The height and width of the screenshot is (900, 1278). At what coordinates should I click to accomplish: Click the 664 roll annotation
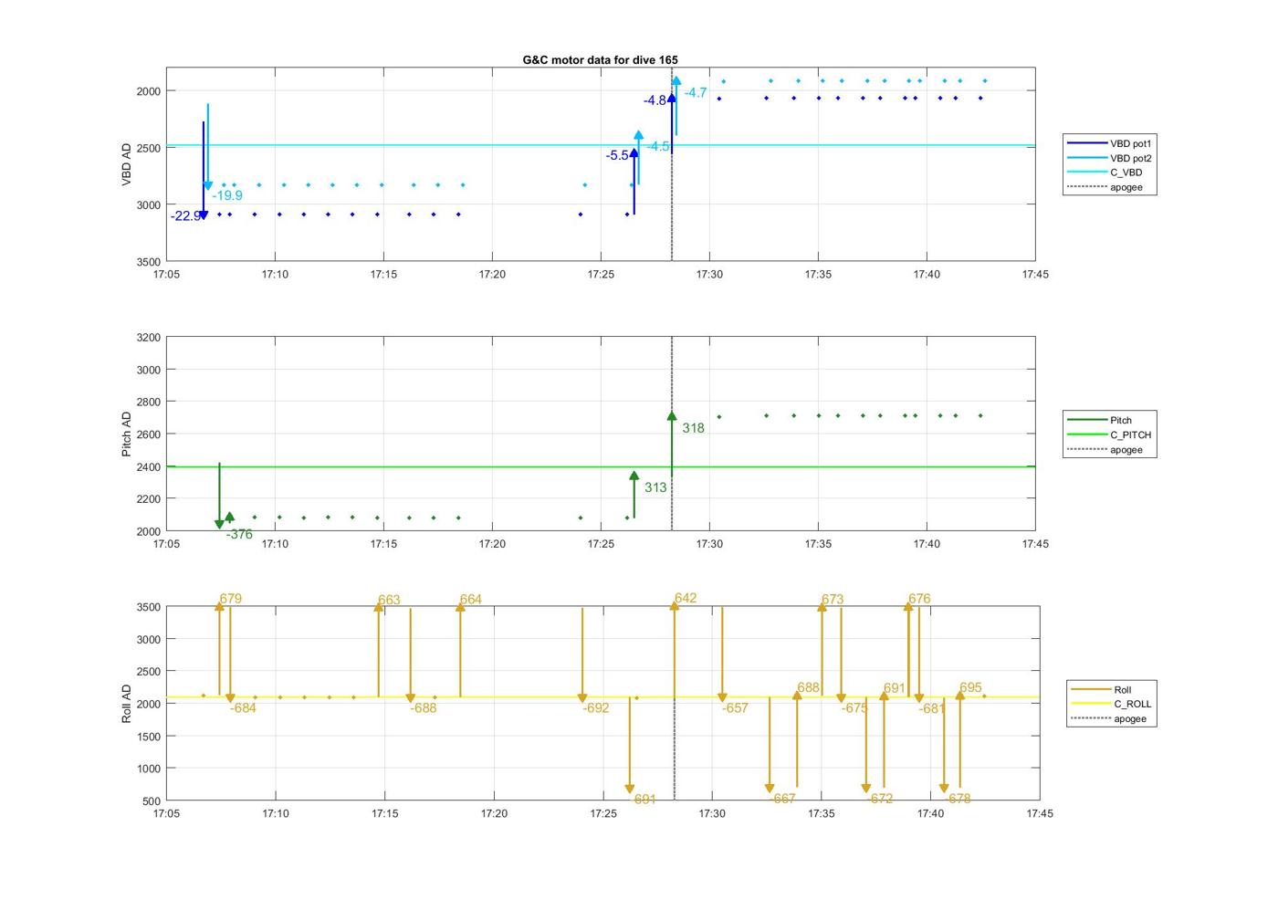point(471,600)
